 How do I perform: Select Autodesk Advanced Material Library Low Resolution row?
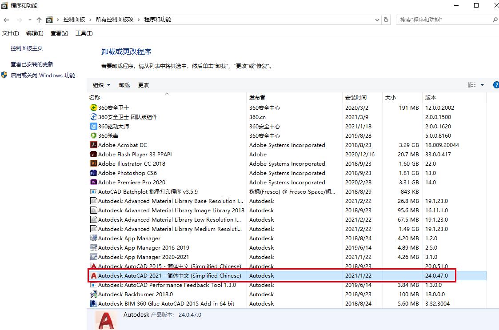287,219
